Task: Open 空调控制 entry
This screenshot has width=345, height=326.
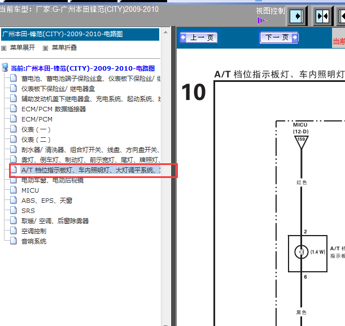Action: (34, 231)
